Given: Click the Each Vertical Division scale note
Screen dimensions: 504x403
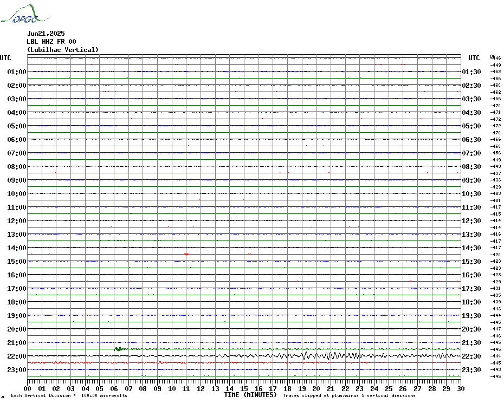Looking at the screenshot, I should click(x=69, y=395).
